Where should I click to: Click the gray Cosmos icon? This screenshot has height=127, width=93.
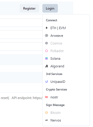(x=47, y=43)
